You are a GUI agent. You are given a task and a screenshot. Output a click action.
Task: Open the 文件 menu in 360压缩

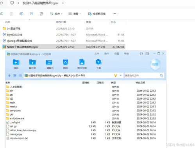click(97, 53)
